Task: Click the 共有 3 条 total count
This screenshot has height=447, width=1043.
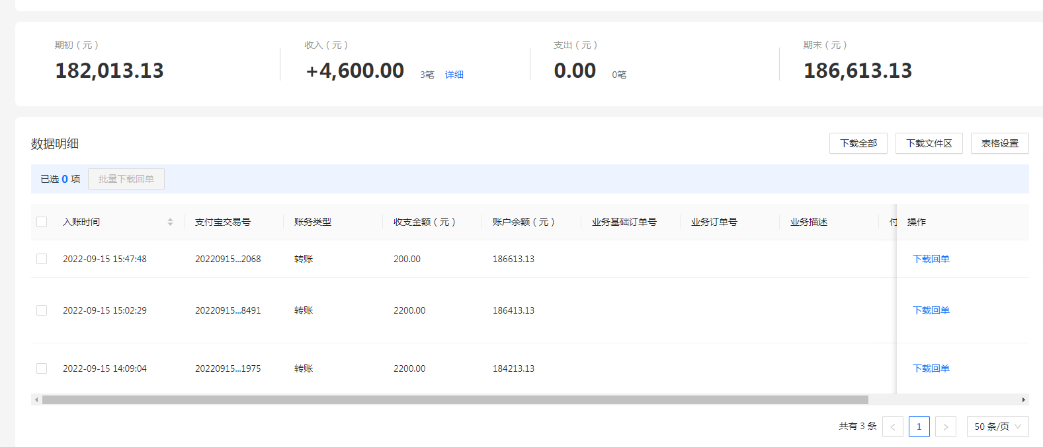Action: pos(857,427)
